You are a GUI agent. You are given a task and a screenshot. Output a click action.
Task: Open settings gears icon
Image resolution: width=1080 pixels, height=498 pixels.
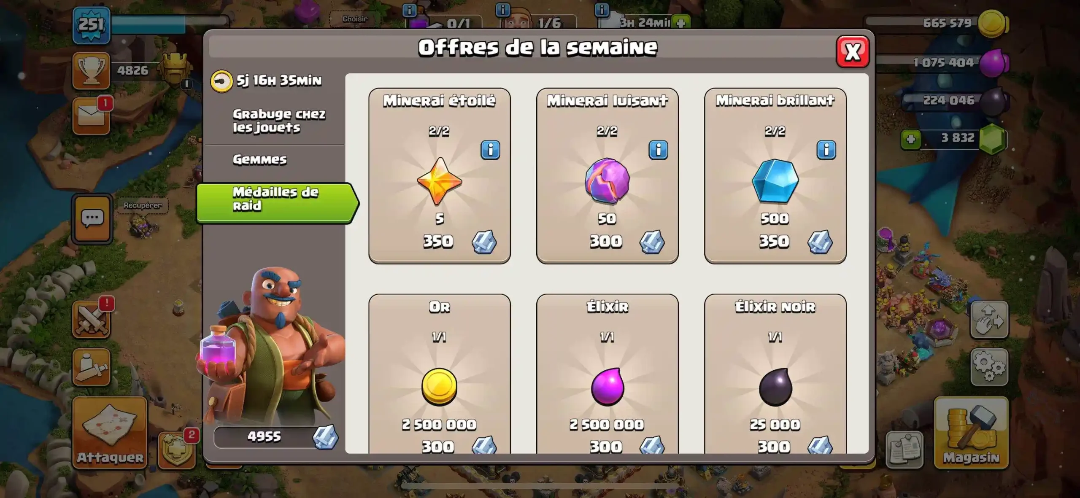pos(989,366)
